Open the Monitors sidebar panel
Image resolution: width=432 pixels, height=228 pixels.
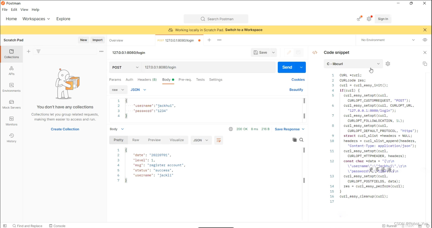[x=11, y=121]
